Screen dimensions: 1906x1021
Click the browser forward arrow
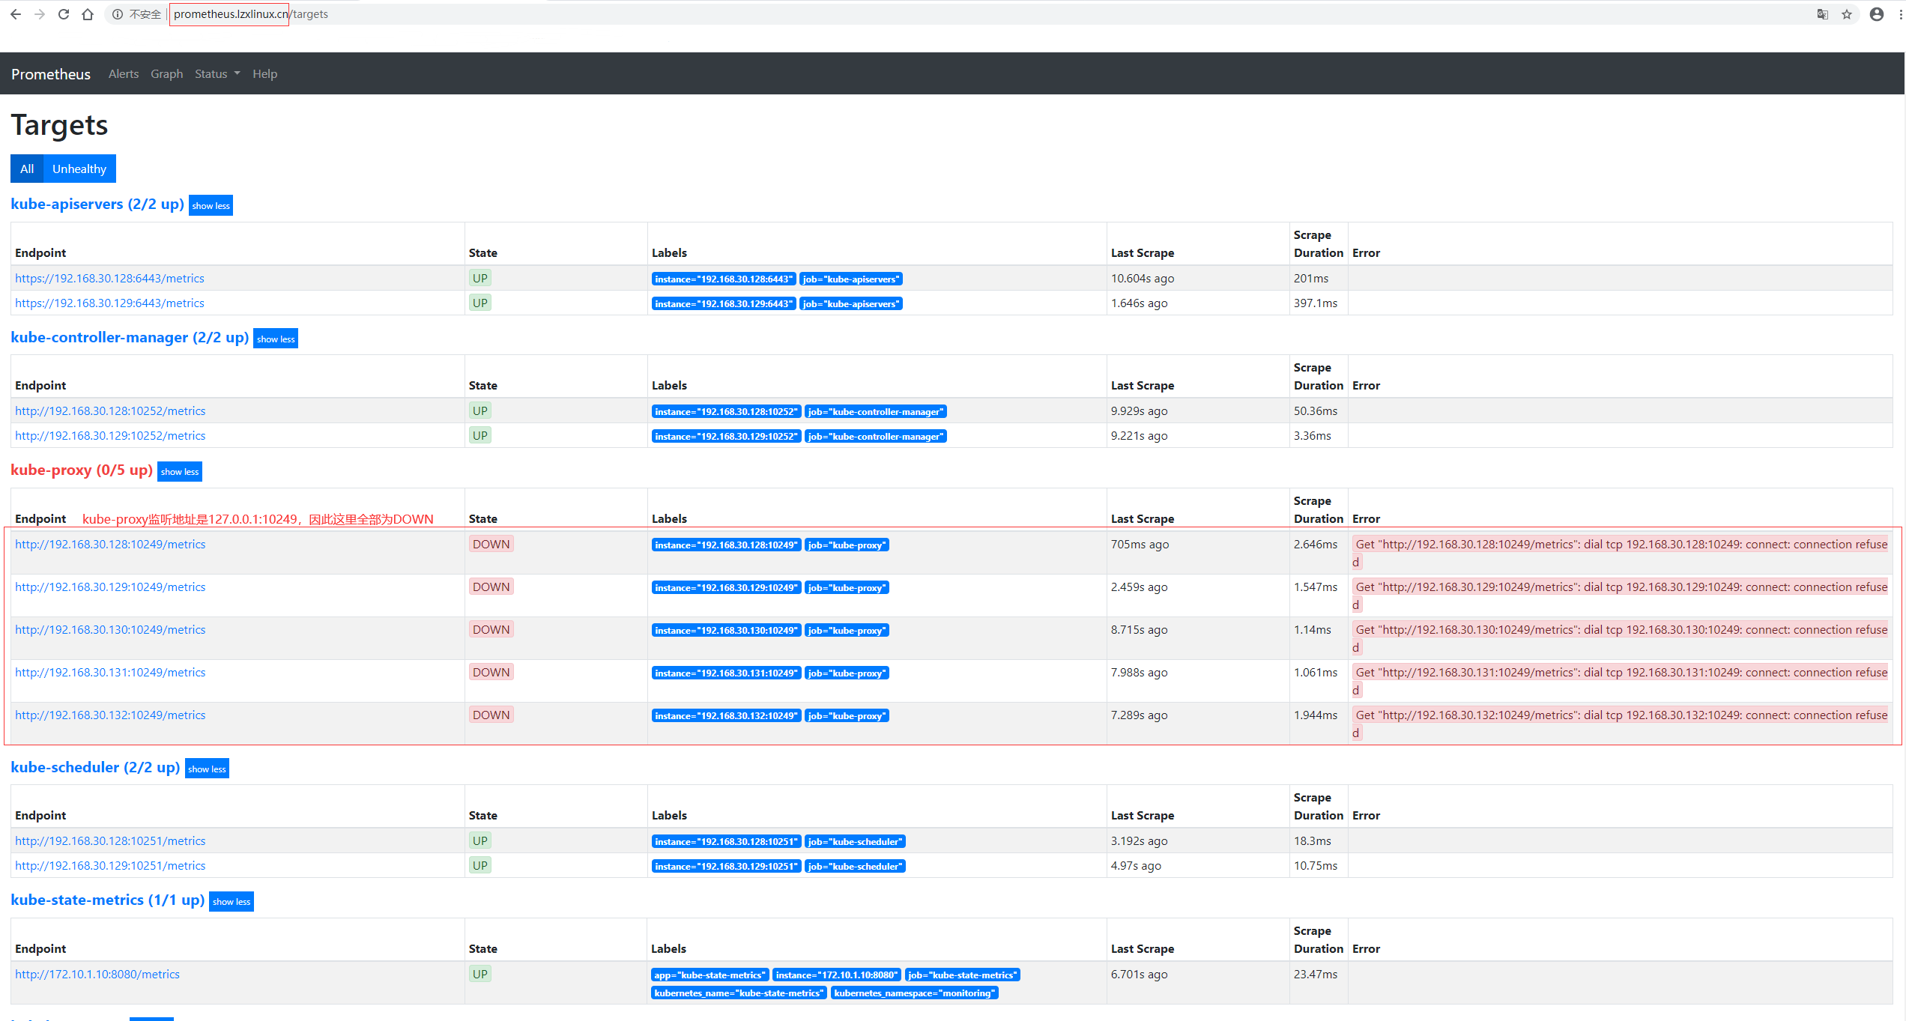tap(40, 14)
